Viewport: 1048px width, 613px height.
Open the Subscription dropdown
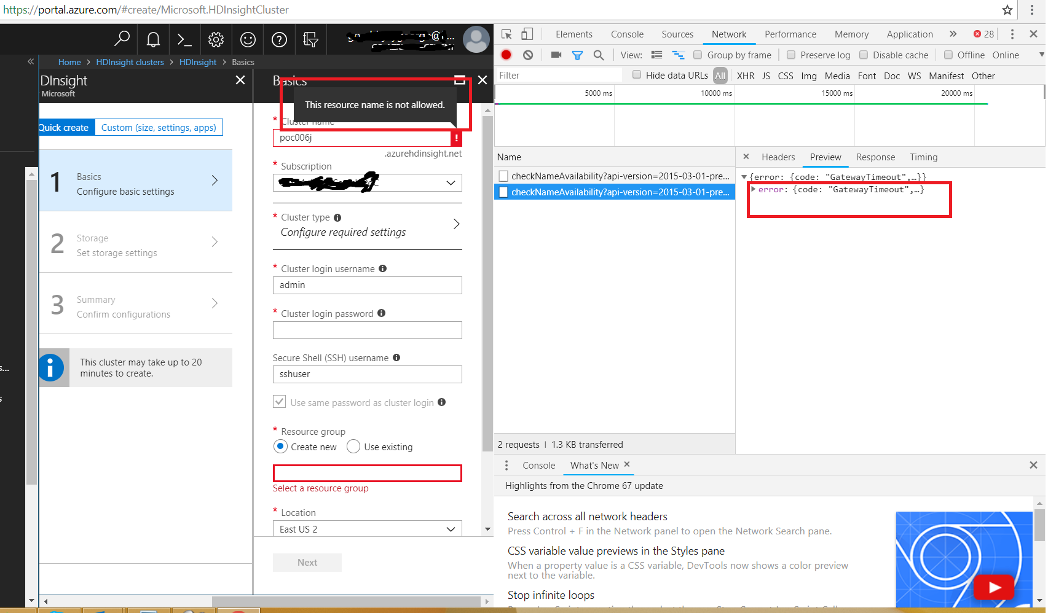click(368, 183)
